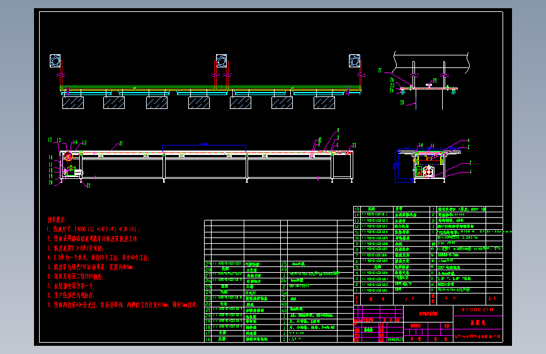Screen dimensions: 546x354
Task: Select callout 27 in the top-right detail view
Action: click(380, 71)
